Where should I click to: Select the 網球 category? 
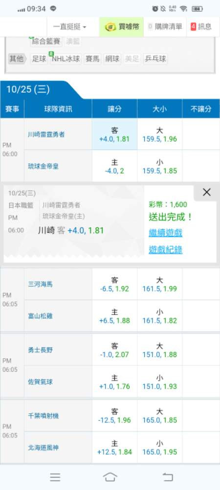click(112, 59)
